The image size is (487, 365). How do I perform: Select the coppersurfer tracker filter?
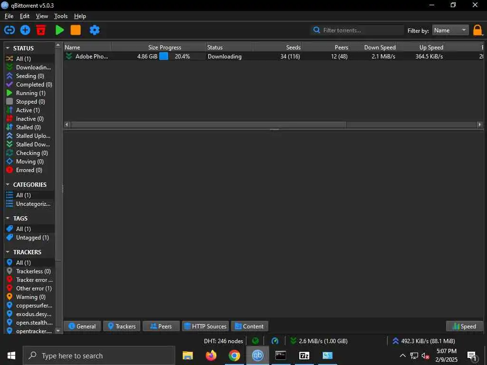click(29, 306)
